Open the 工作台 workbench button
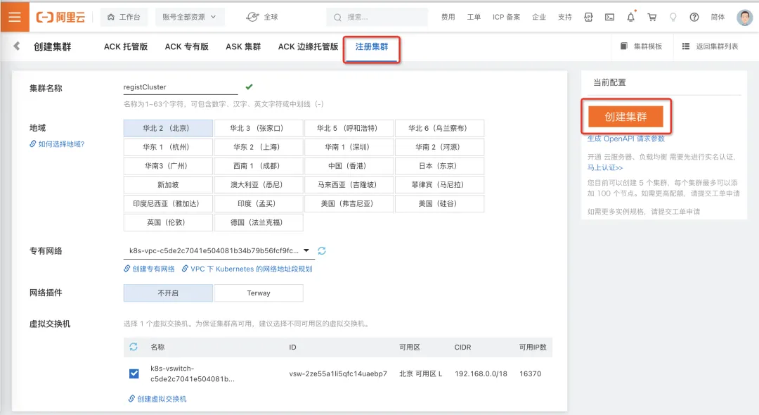 (x=124, y=17)
